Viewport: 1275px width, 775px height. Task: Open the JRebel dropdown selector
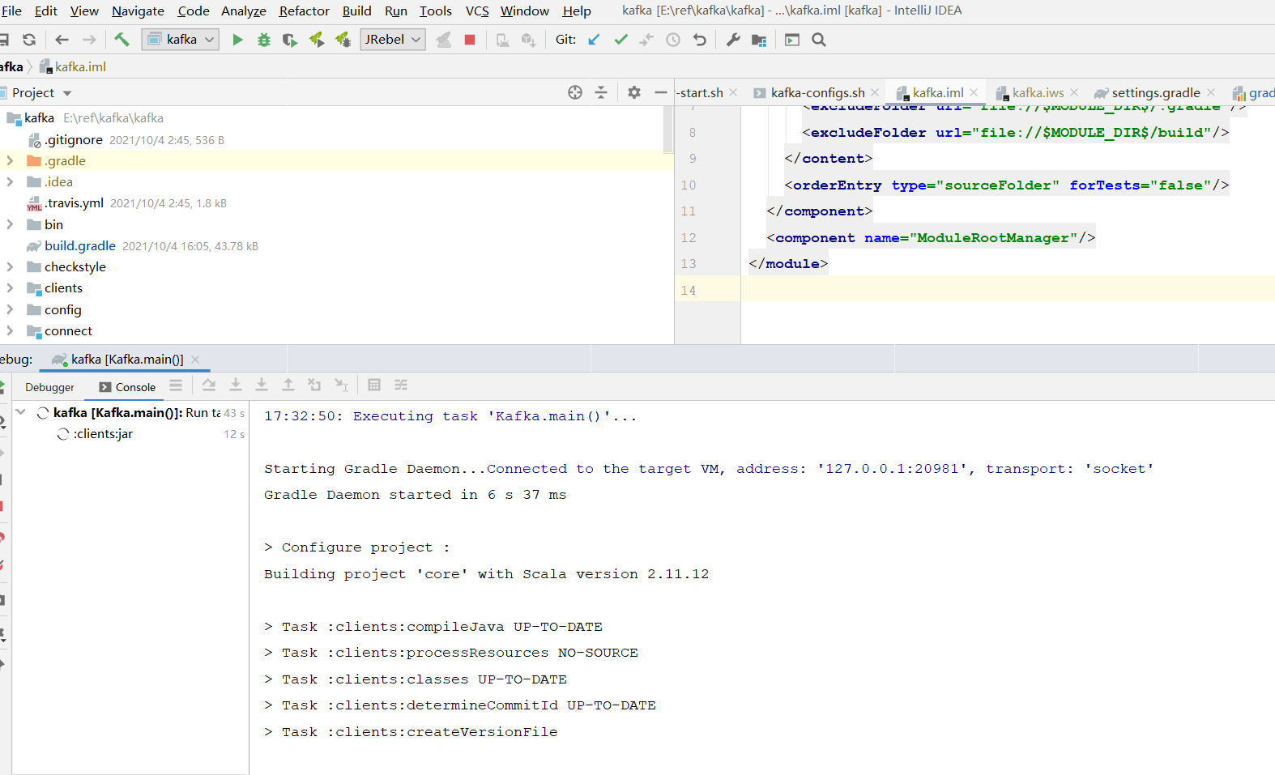coord(393,40)
